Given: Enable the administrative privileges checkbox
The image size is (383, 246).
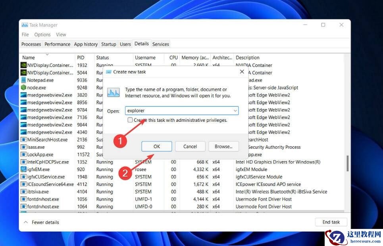Looking at the screenshot, I should [130, 120].
